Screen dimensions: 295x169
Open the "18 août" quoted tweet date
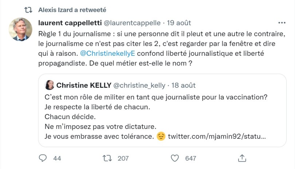[x=184, y=85]
